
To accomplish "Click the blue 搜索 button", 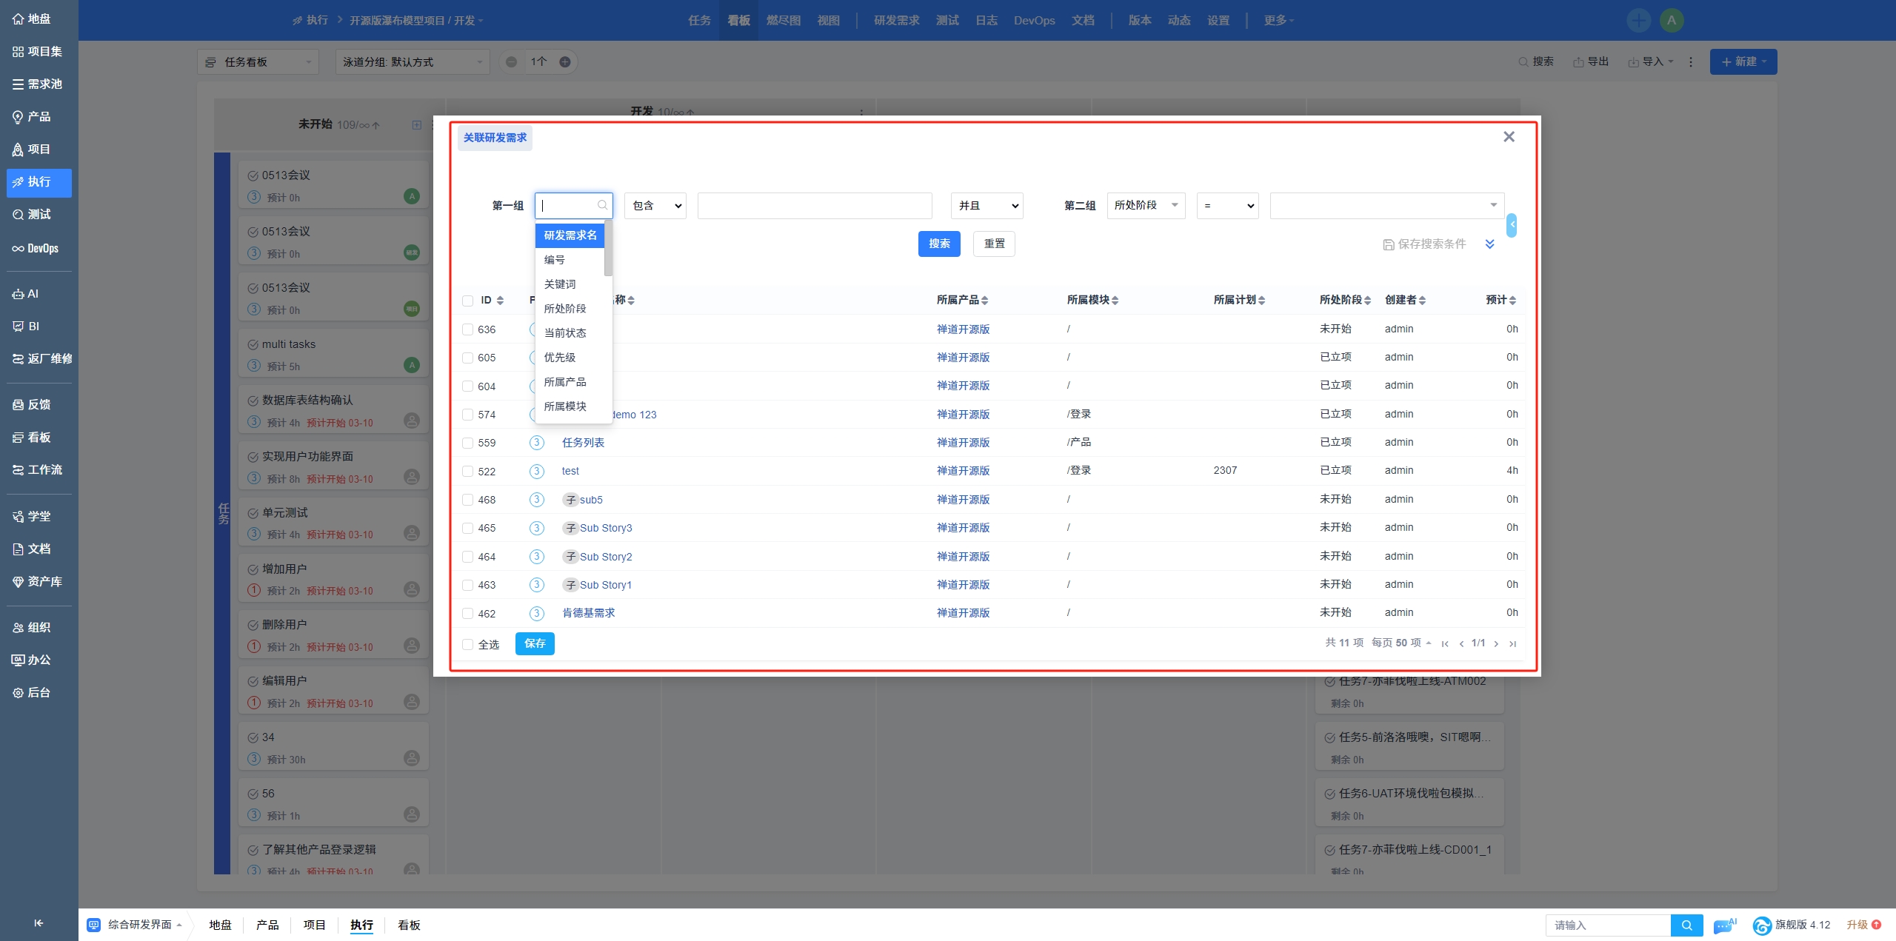I will 939,244.
